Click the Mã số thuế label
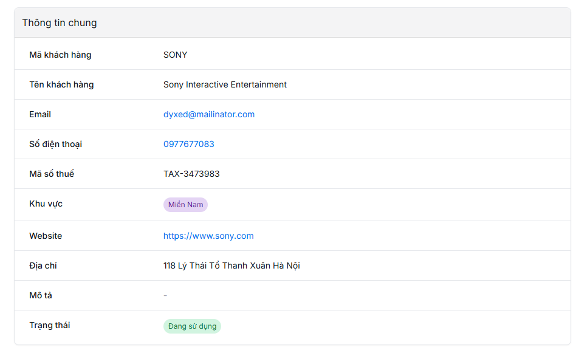Screen dimensions: 576x353 tap(52, 174)
